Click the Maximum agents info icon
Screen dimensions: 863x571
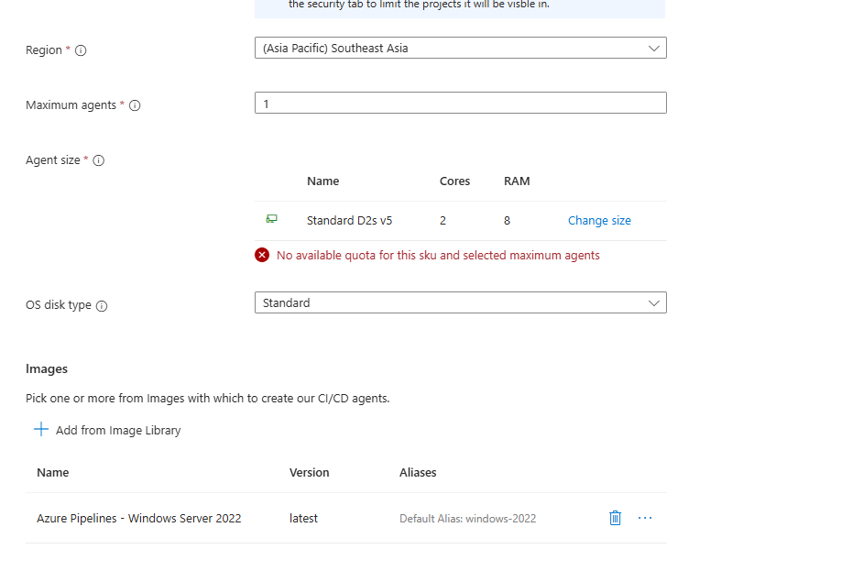[x=135, y=105]
